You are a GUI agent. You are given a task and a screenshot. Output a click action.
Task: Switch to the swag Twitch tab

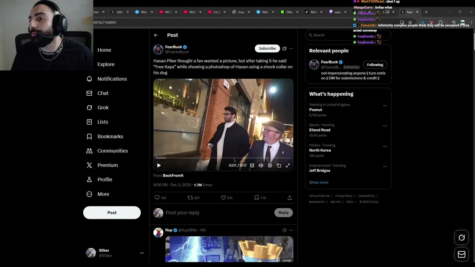tap(337, 12)
